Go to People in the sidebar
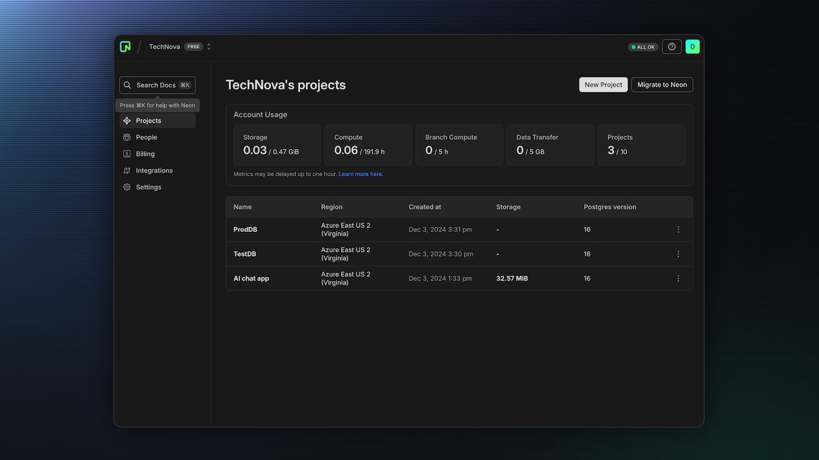Image resolution: width=819 pixels, height=460 pixels. coord(157,137)
